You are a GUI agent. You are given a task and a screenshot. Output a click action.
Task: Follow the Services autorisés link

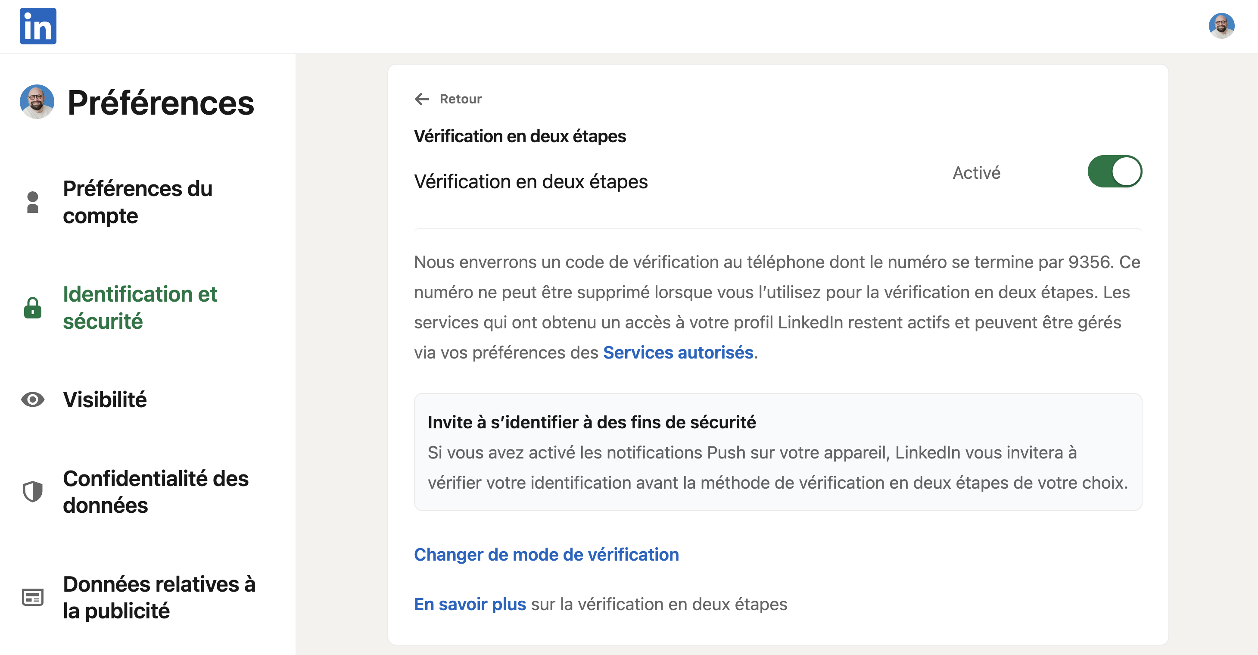pyautogui.click(x=678, y=352)
